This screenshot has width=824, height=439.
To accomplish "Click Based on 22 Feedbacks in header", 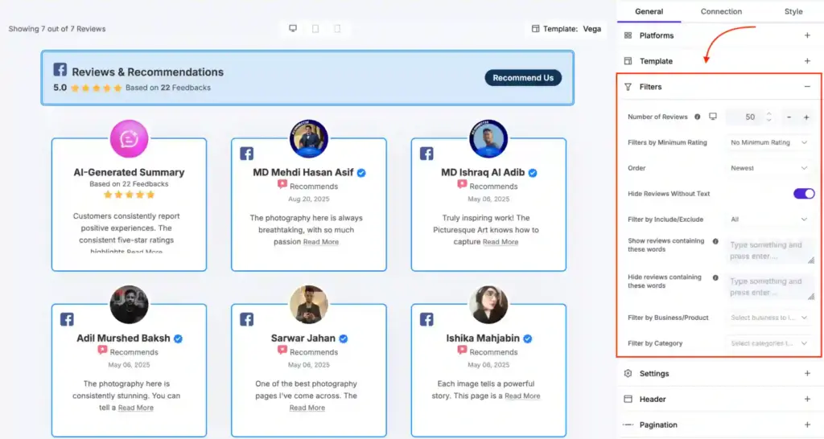I will pos(167,88).
